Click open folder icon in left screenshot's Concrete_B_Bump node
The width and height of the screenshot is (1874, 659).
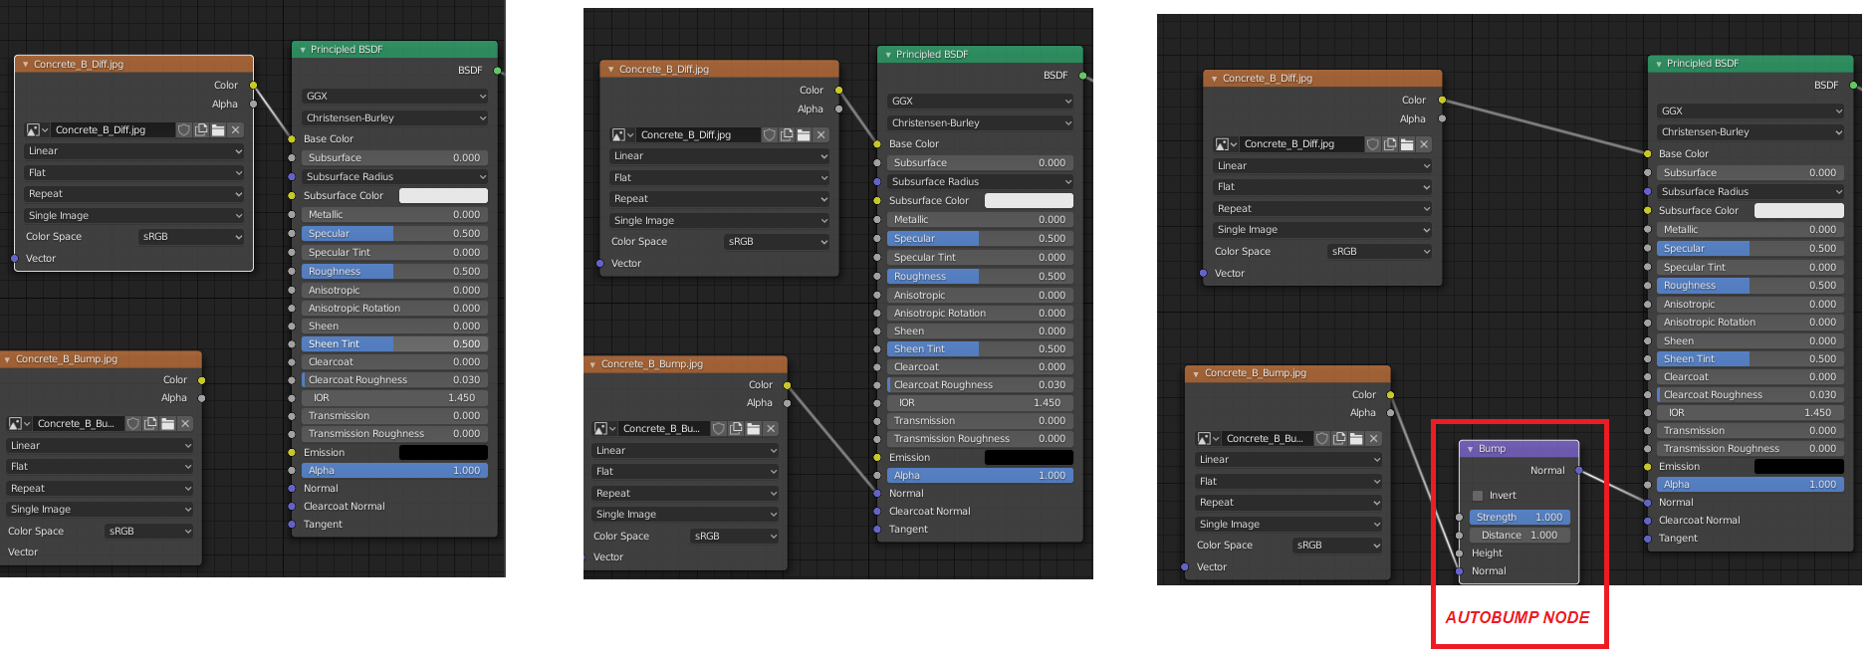click(x=167, y=424)
